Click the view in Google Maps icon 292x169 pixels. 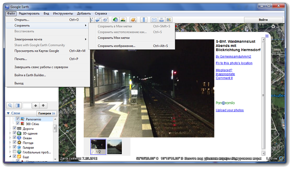click(169, 20)
